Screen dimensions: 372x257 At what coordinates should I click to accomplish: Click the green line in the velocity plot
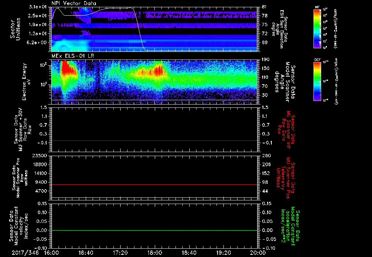pos(154,230)
